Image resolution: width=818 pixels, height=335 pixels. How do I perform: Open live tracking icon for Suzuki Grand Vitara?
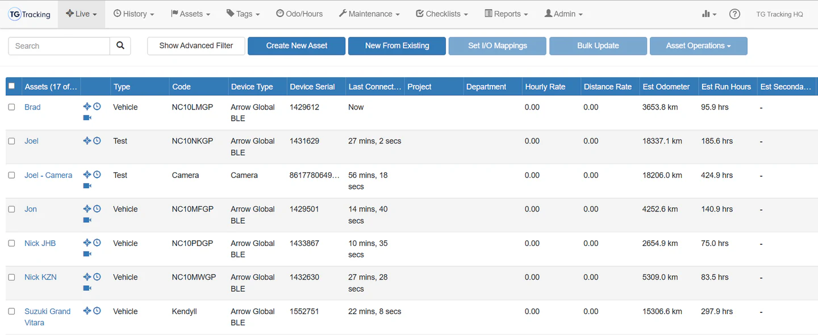(x=87, y=311)
